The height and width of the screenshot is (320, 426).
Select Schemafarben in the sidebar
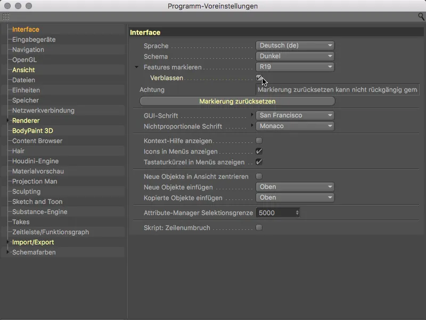(x=34, y=252)
